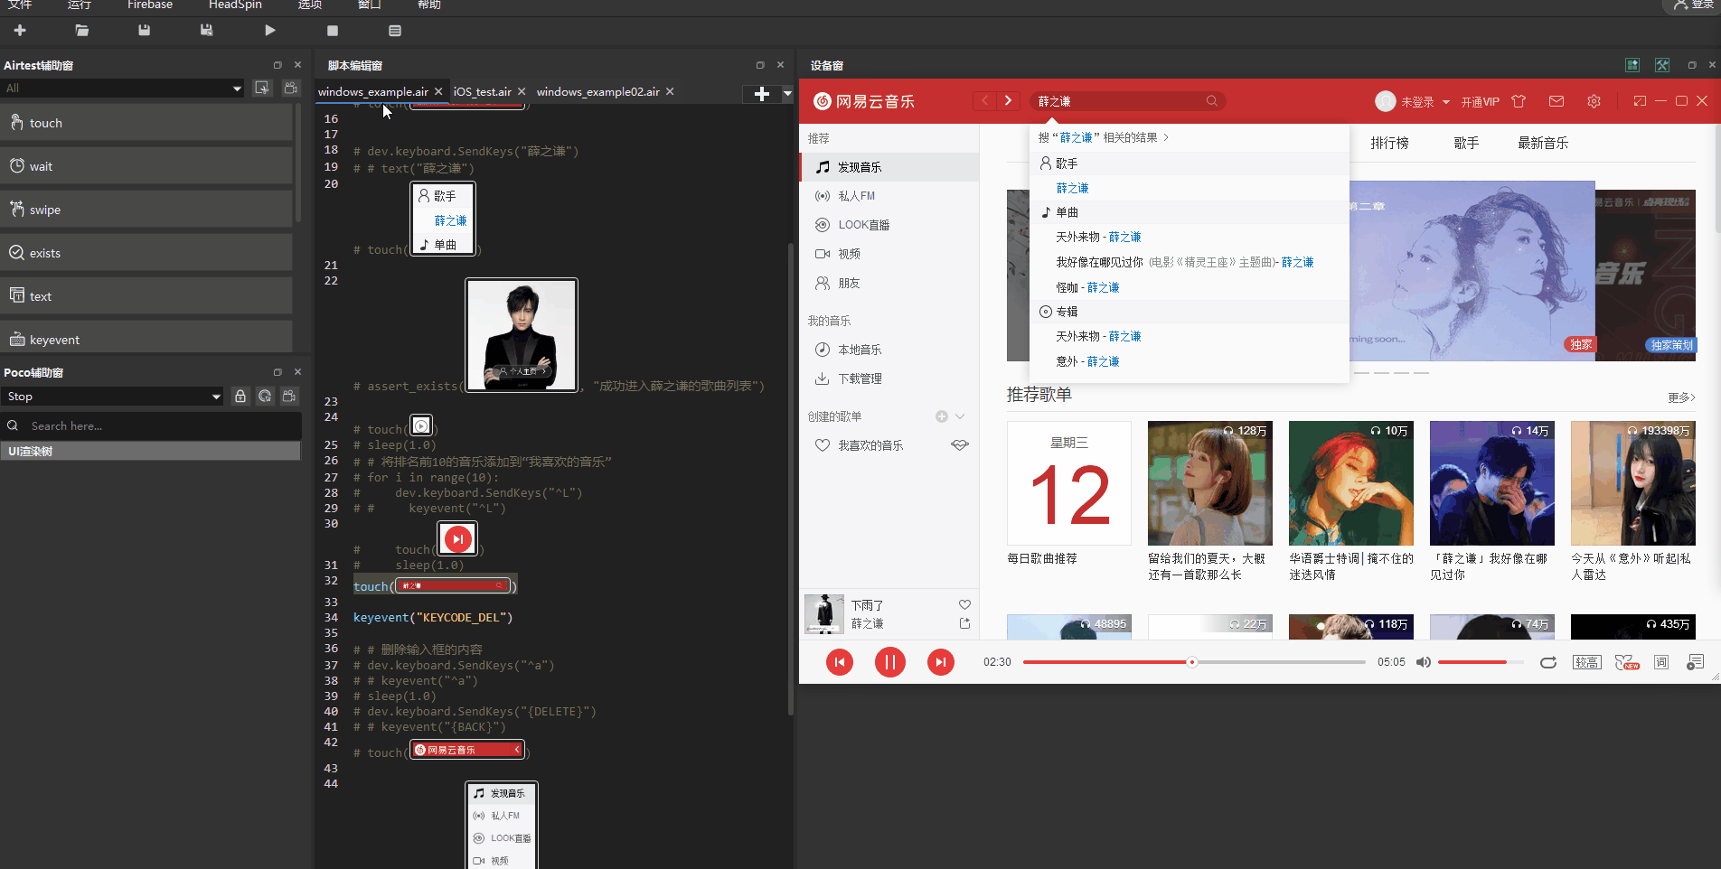Click the lock icon in Poco assistant
Image resolution: width=1721 pixels, height=869 pixels.
pos(240,397)
